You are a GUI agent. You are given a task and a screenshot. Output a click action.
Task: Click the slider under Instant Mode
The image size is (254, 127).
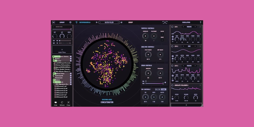coord(62,29)
